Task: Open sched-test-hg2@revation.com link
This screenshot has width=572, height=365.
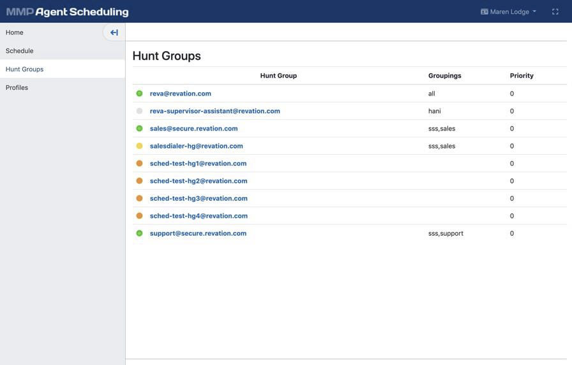Action: [x=199, y=181]
